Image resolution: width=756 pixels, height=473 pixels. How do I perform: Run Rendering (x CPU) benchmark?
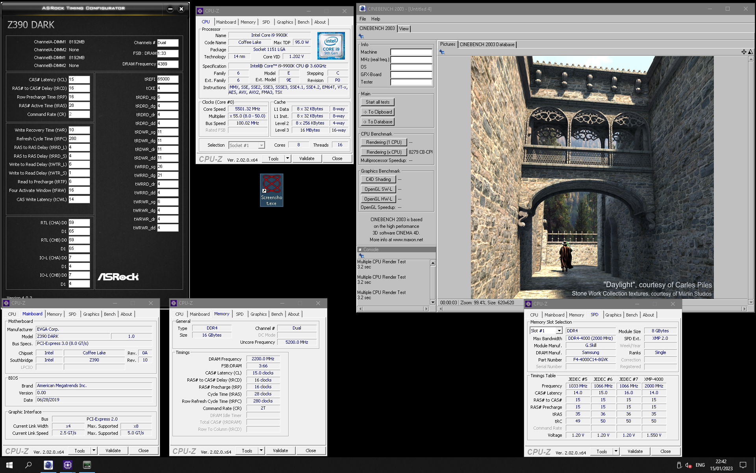tap(384, 152)
